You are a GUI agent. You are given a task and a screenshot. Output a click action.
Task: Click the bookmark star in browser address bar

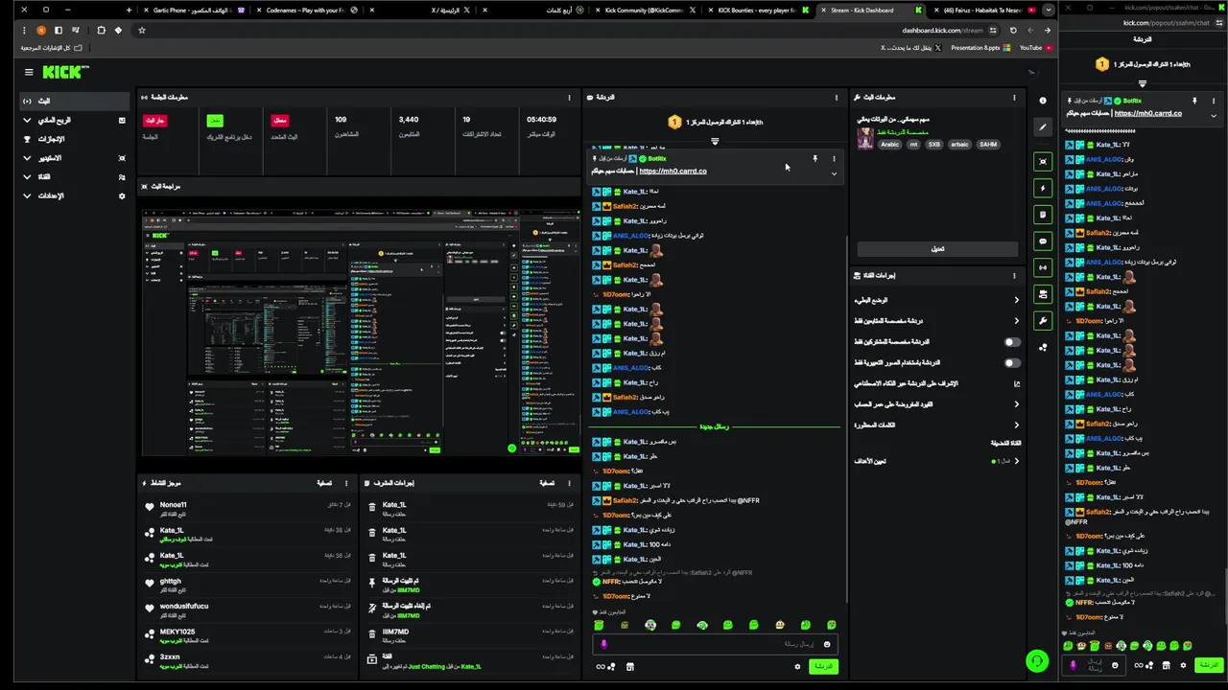(x=141, y=30)
